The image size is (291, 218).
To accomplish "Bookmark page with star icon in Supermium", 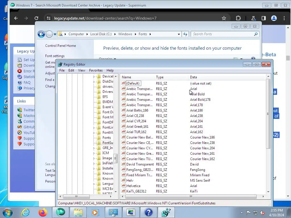I will point(224,18).
